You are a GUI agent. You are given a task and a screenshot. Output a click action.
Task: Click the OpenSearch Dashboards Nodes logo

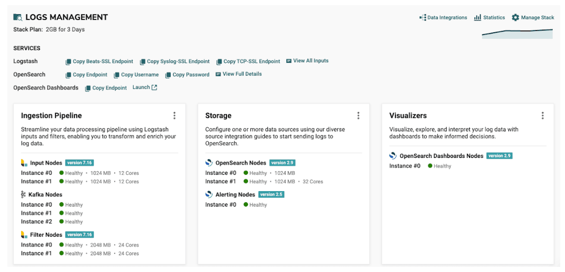tap(393, 155)
